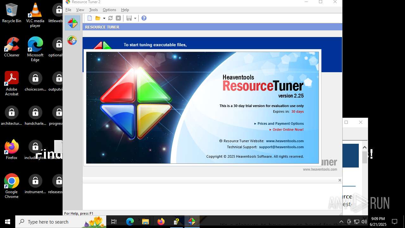Viewport: 405px width, 228px height.
Task: Select the round color wheel sidebar icon
Action: 72,40
